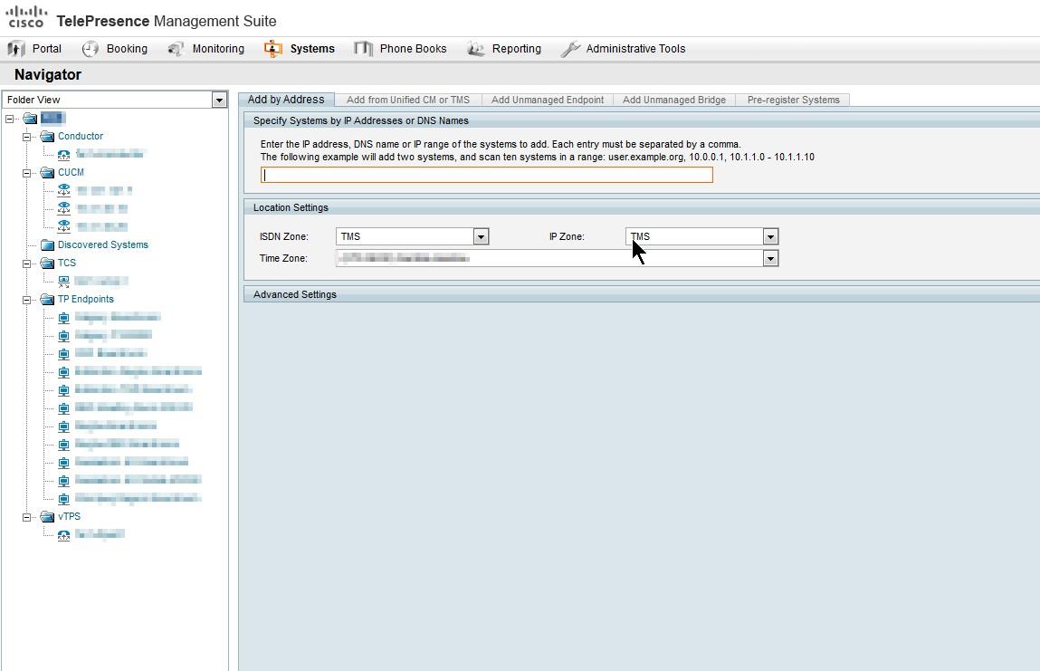Click the Location Settings section header
Screen dimensions: 1040x671
[642, 207]
